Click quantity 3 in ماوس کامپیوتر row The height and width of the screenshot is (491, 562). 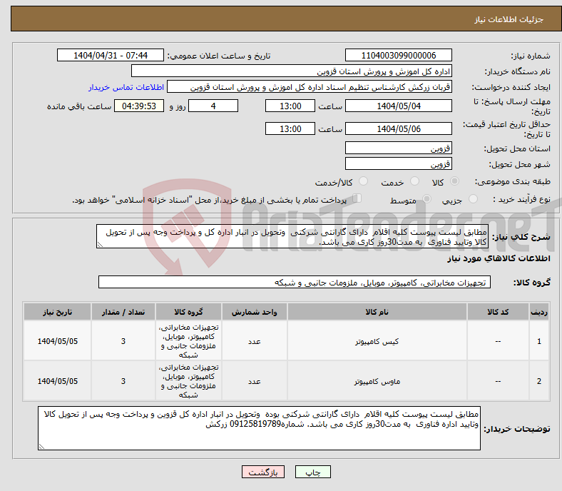(123, 381)
